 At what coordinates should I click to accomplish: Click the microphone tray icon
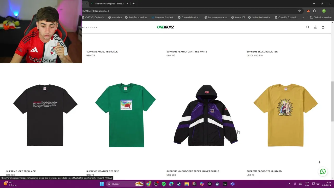[x=295, y=184]
